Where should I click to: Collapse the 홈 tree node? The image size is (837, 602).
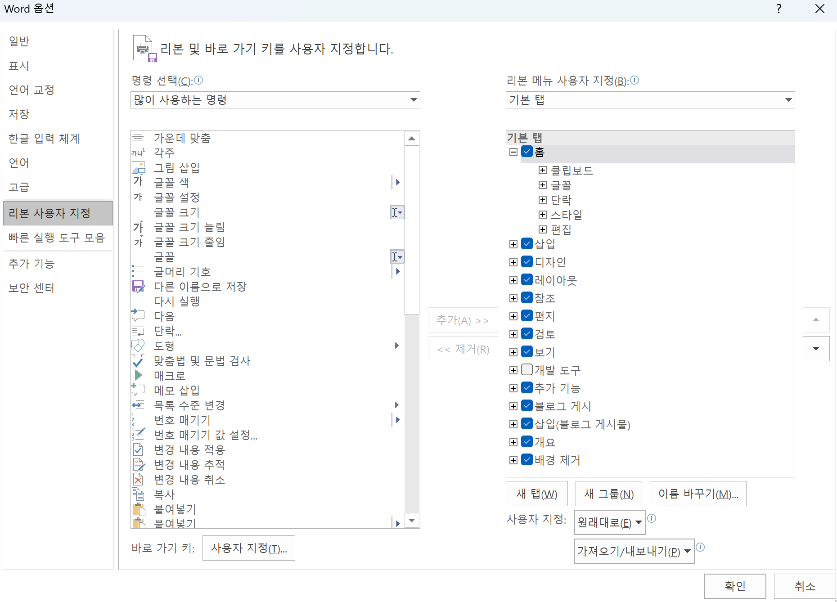pos(513,152)
